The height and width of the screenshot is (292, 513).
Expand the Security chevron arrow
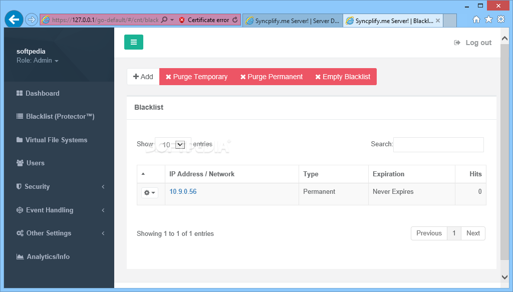(x=103, y=187)
